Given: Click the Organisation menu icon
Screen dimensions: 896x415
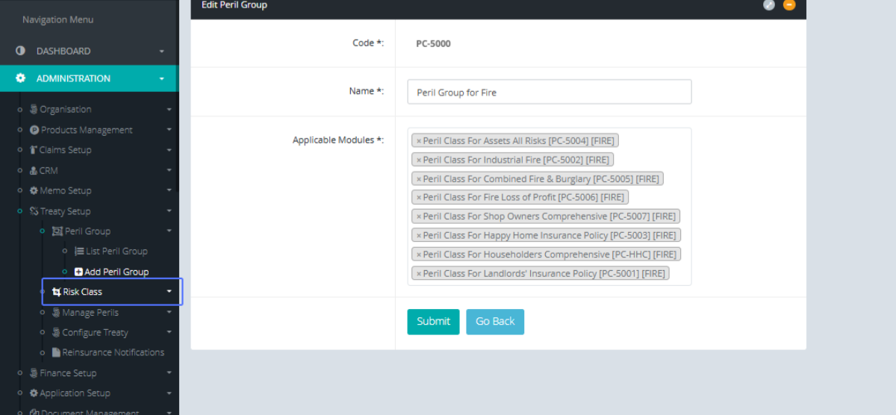Looking at the screenshot, I should click(x=34, y=109).
